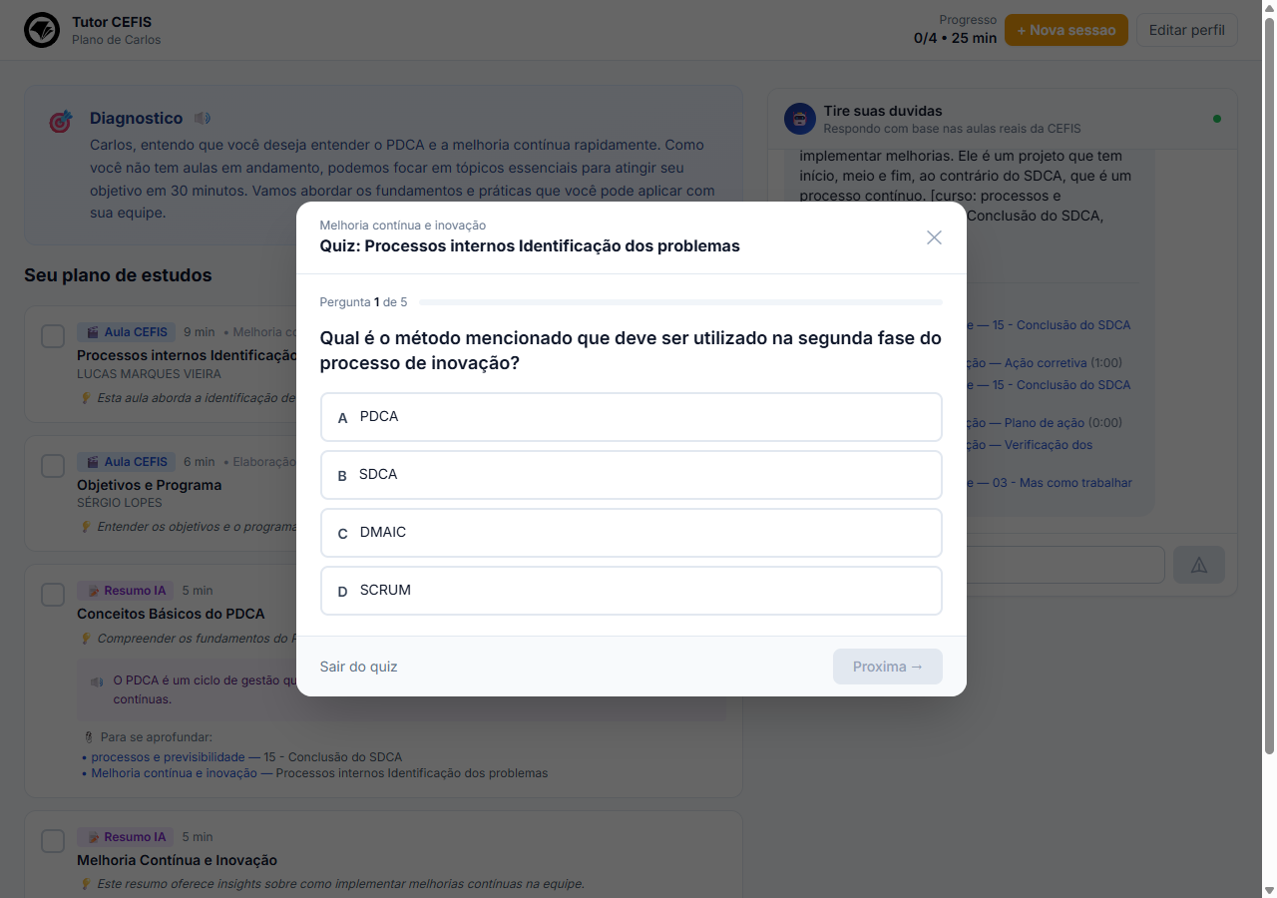Image resolution: width=1277 pixels, height=898 pixels.
Task: Check the Processos internos Identificação lesson checkbox
Action: pos(53,336)
